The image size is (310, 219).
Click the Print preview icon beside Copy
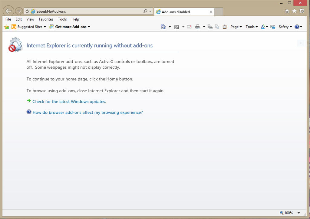click(210, 27)
